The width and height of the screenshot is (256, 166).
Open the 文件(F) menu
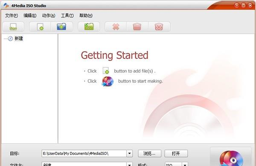(12, 15)
